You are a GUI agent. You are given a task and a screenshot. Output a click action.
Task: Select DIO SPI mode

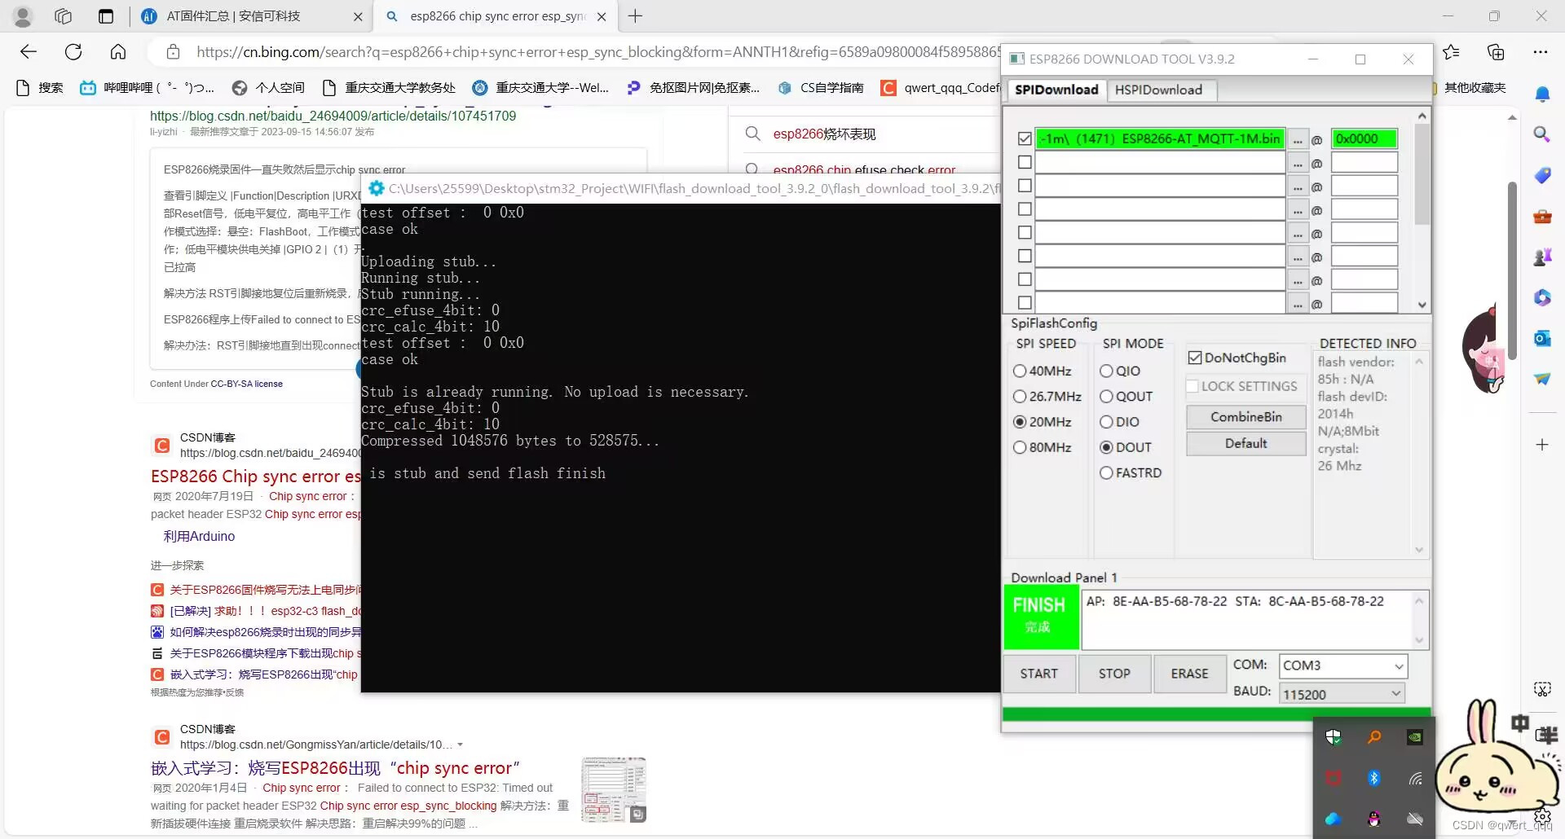coord(1119,422)
